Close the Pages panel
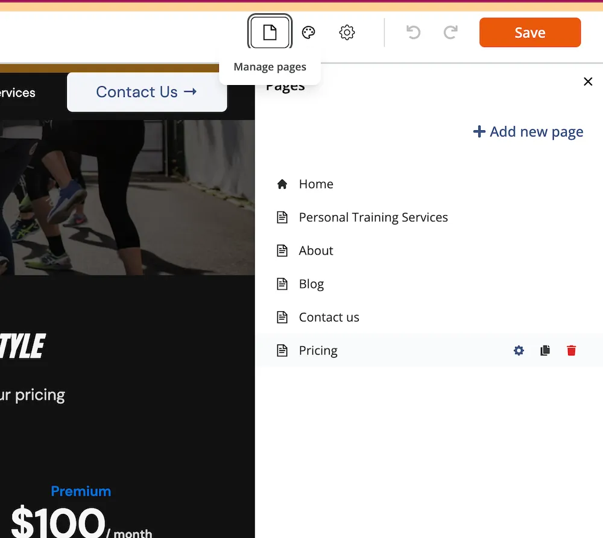603x538 pixels. 587,81
